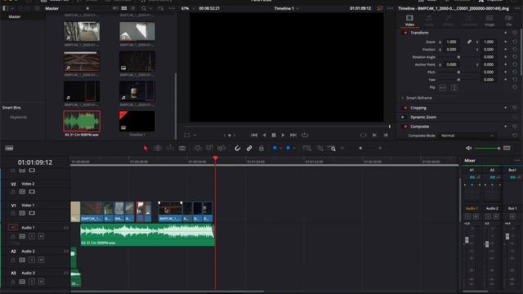Activate the Trim Edit Mode tool
The height and width of the screenshot is (294, 523).
click(158, 148)
